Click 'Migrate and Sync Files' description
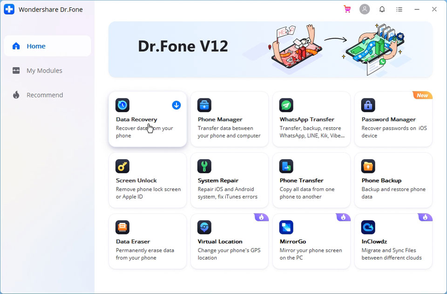This screenshot has width=447, height=294. click(x=392, y=254)
